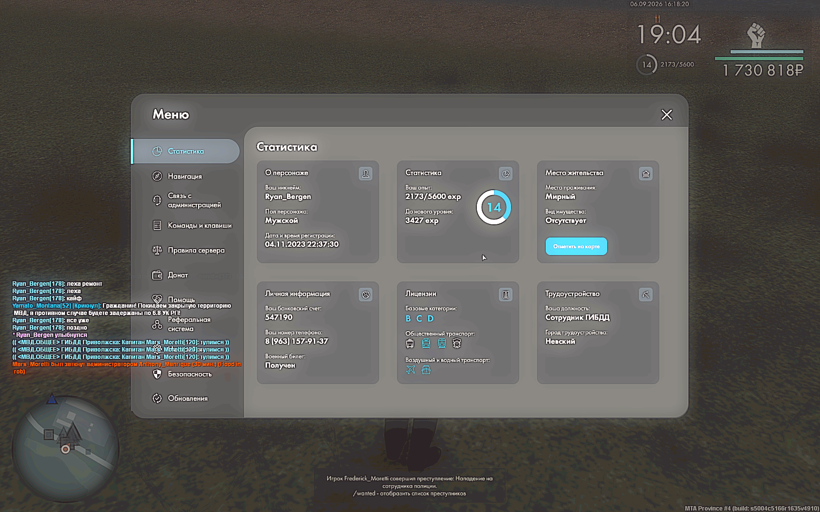Click the profile icon in О персонаже card
The width and height of the screenshot is (820, 512).
[366, 174]
